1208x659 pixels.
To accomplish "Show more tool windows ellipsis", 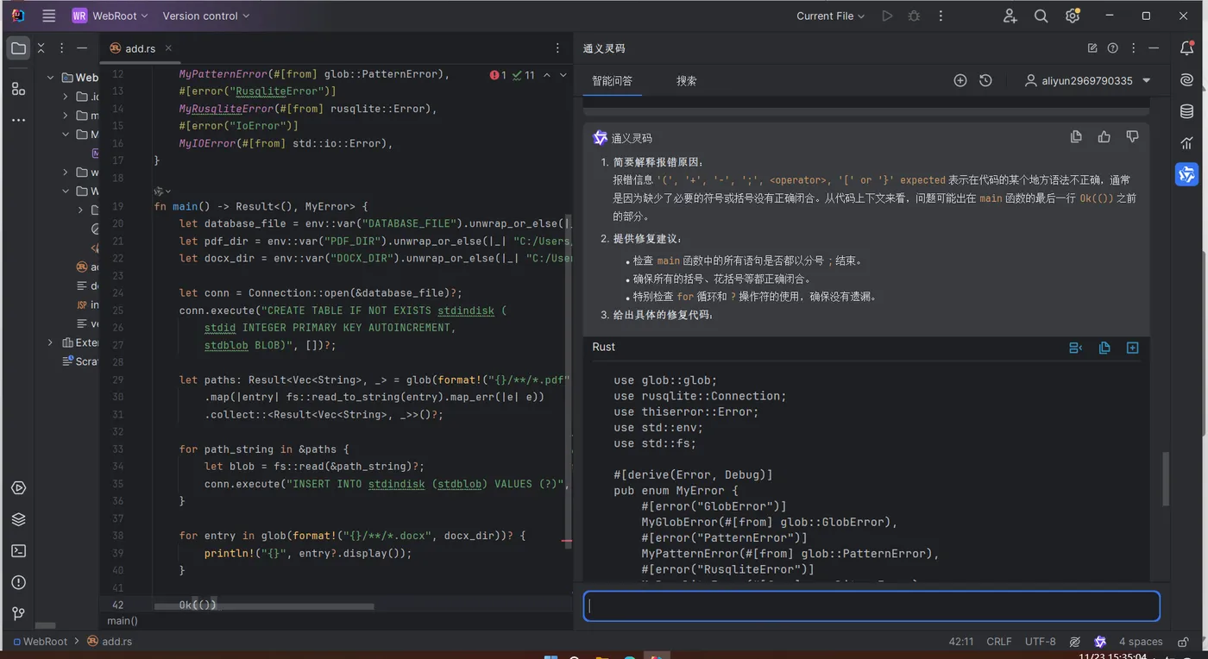I will (18, 120).
